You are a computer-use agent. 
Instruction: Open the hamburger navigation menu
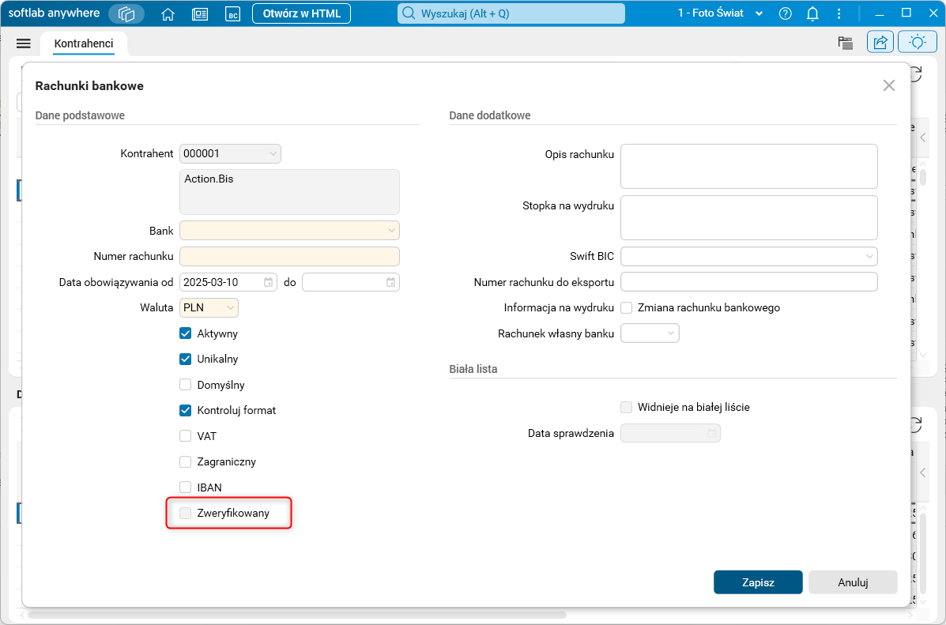[x=24, y=43]
